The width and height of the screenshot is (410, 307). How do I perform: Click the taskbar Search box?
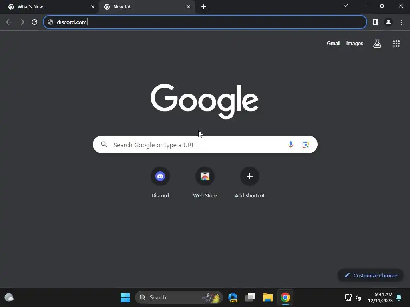(179, 297)
